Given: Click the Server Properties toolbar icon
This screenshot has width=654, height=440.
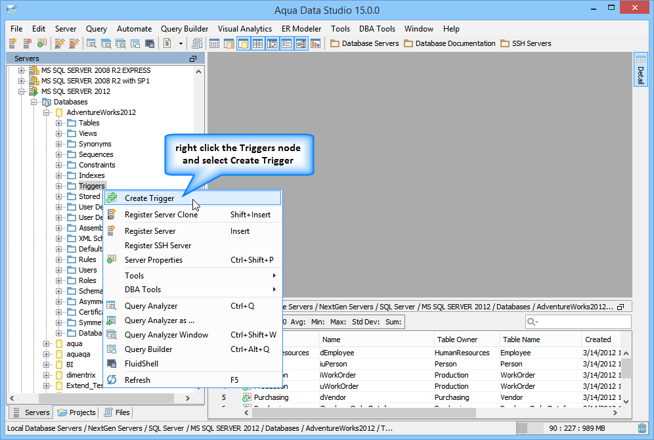Looking at the screenshot, I should click(42, 43).
